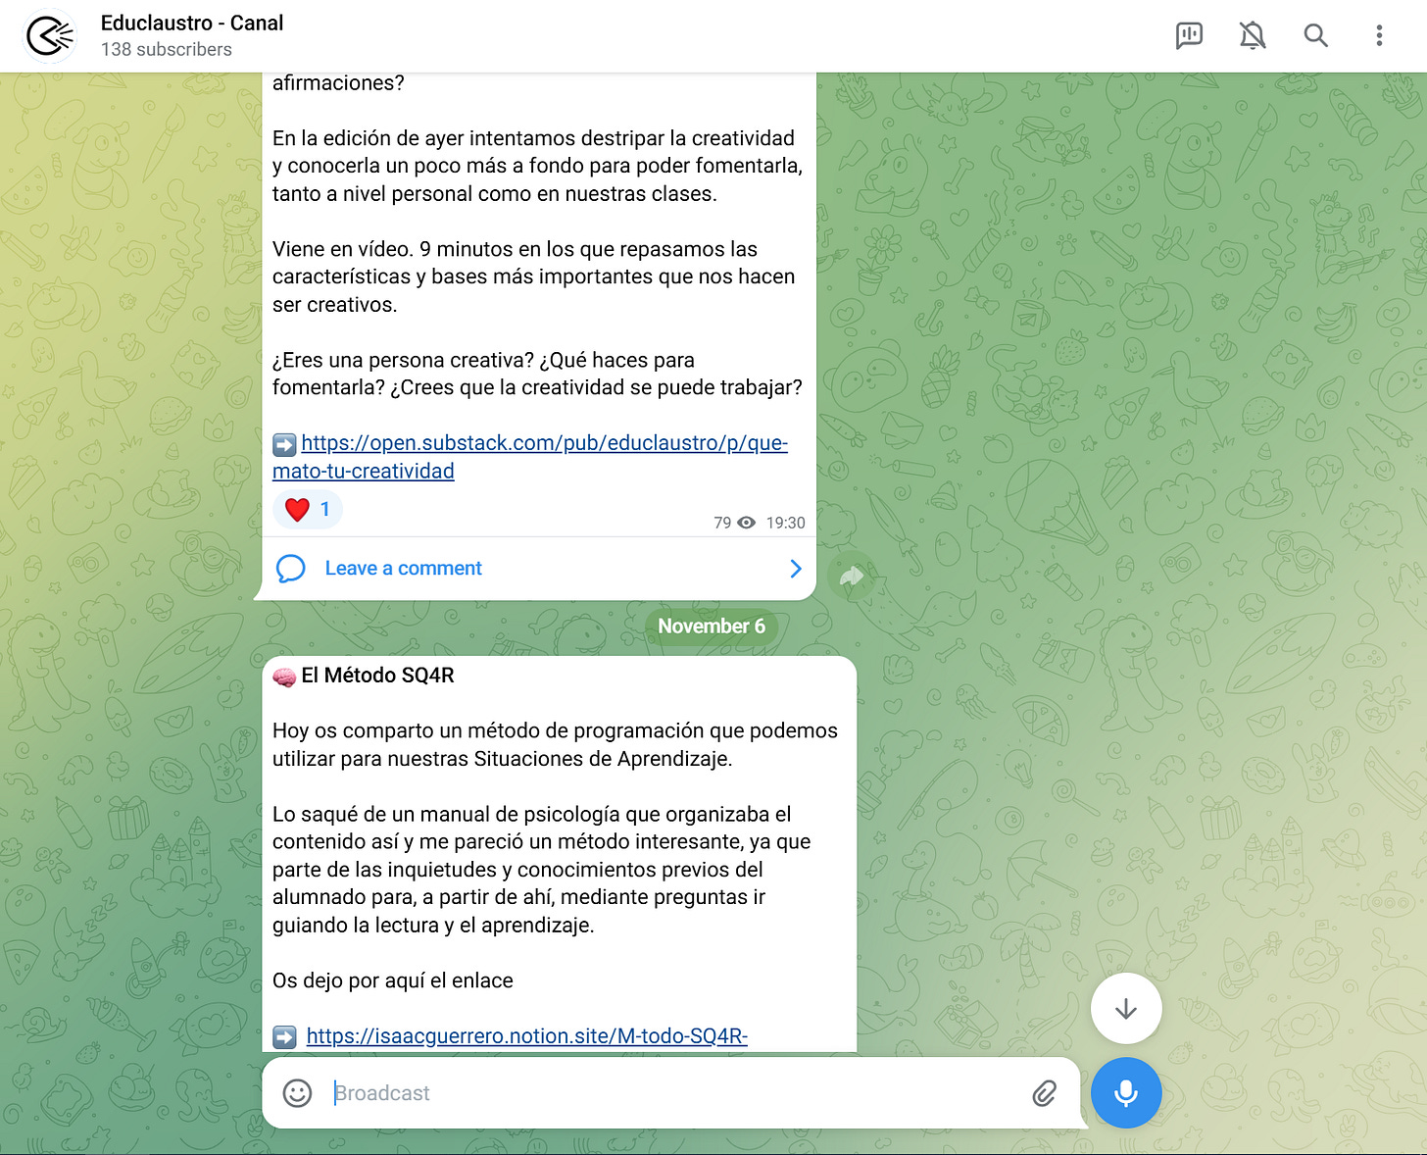Click the comment chevron arrow
The image size is (1427, 1155).
coord(795,569)
